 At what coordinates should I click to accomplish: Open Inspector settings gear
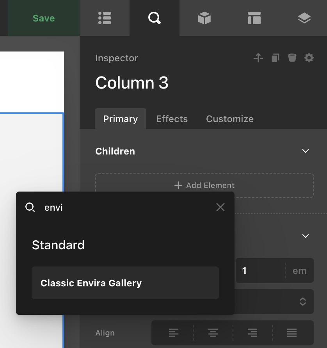pyautogui.click(x=309, y=58)
